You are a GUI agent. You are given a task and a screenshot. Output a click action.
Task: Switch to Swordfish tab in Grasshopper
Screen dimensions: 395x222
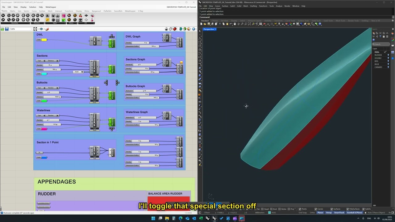point(118,11)
